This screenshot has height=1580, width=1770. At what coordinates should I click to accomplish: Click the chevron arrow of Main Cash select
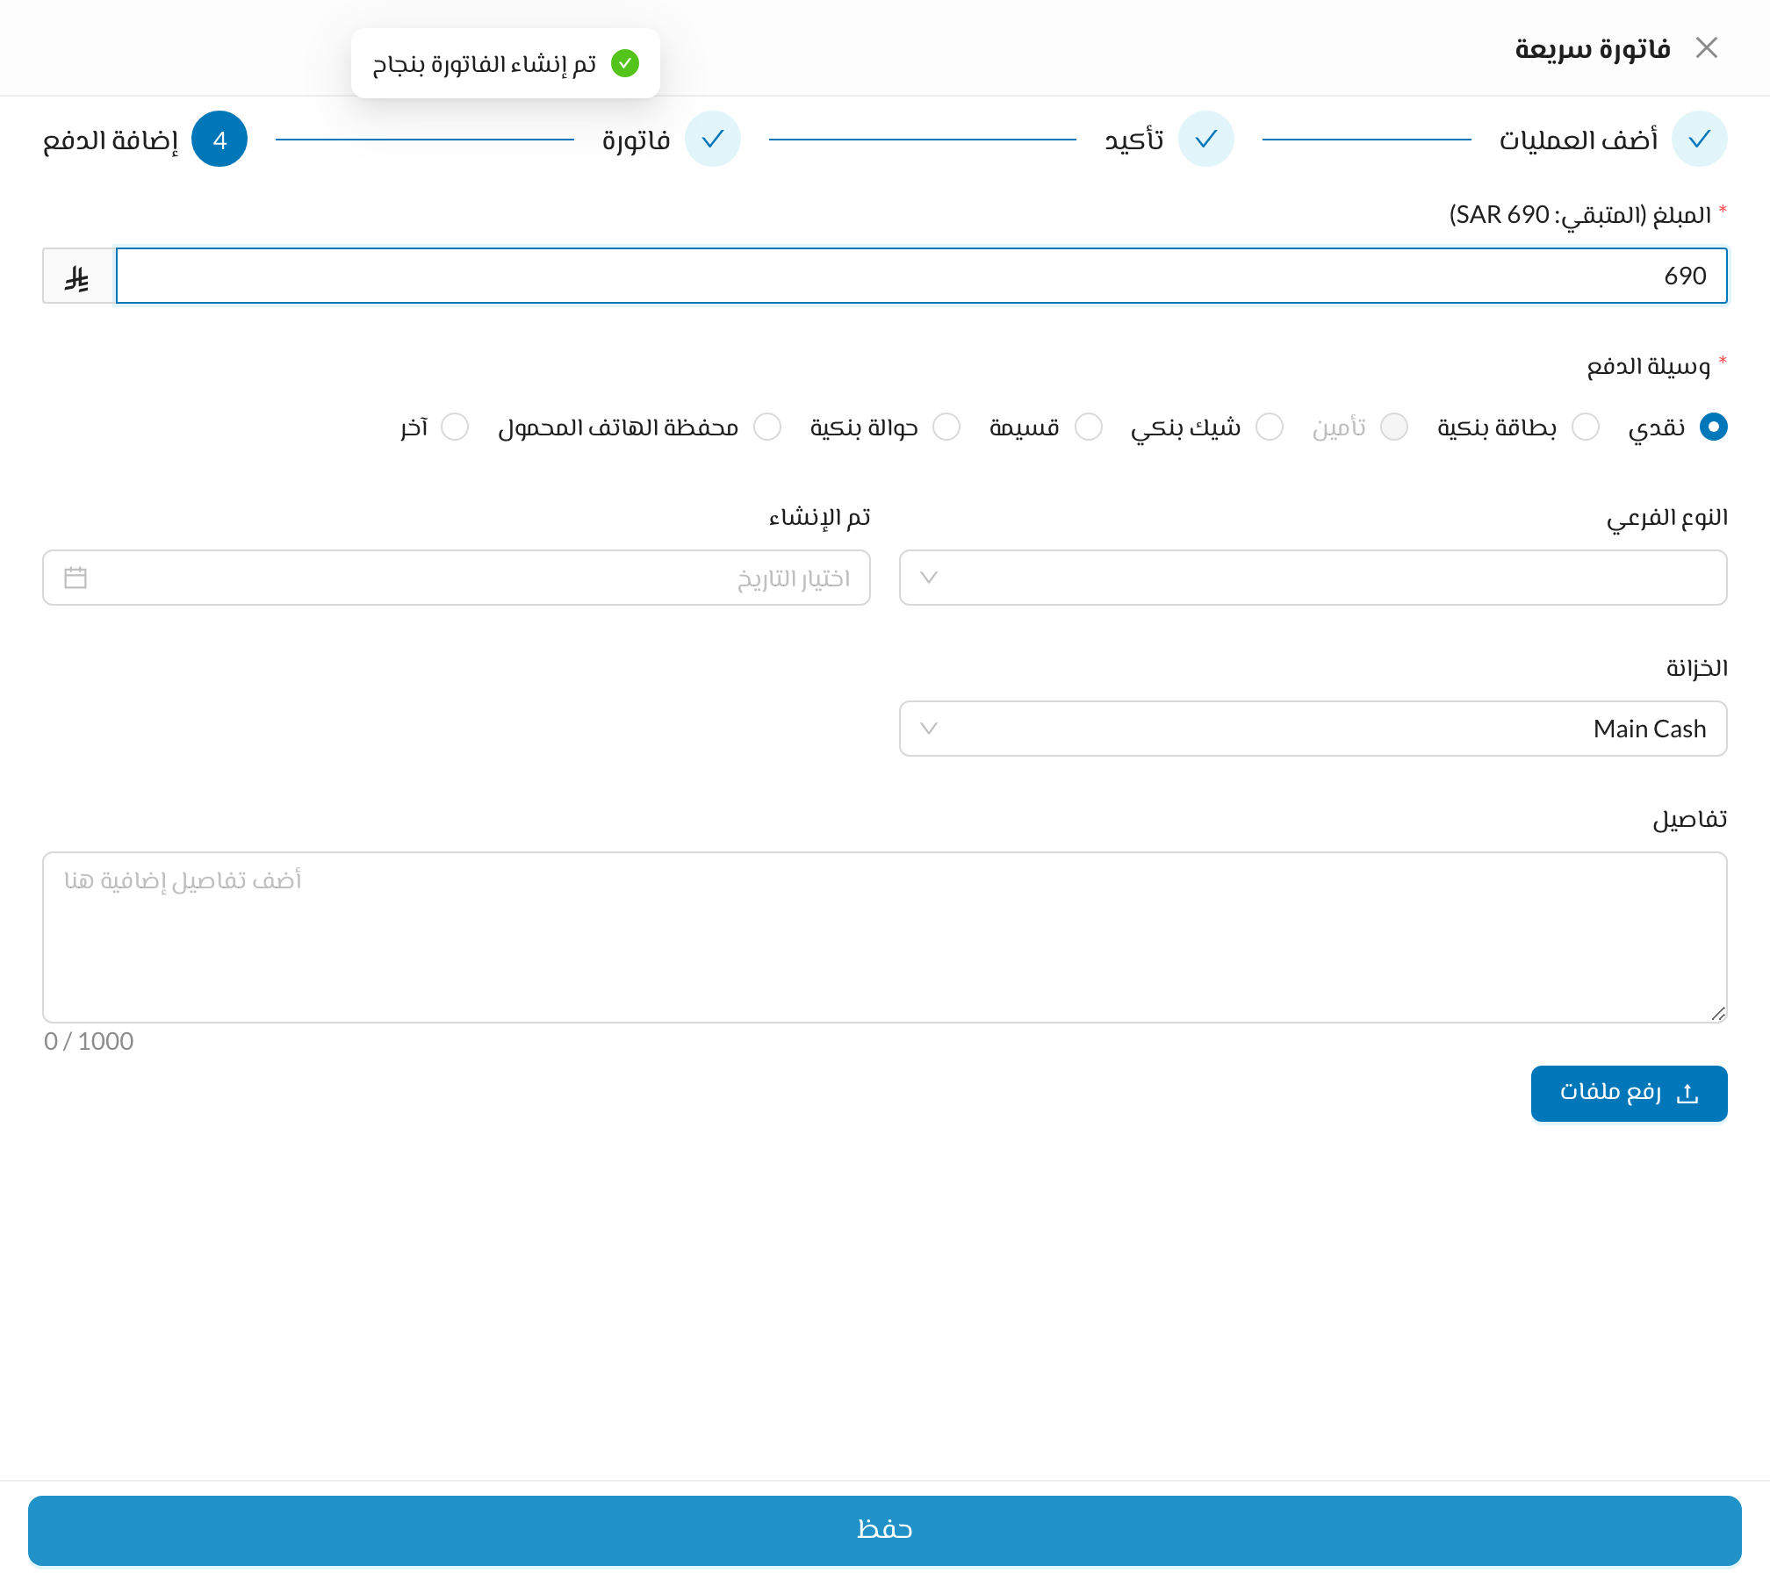[x=929, y=729]
